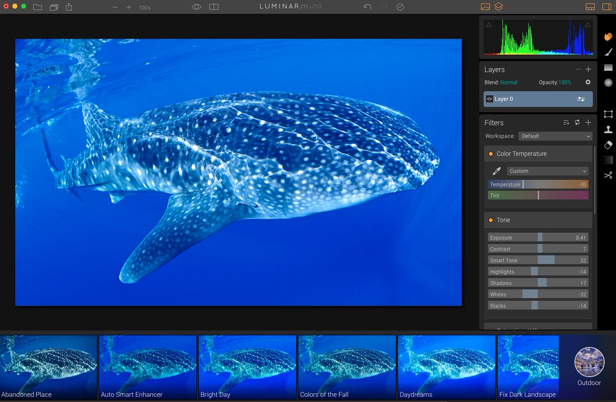Click the share/export icon

tap(70, 7)
